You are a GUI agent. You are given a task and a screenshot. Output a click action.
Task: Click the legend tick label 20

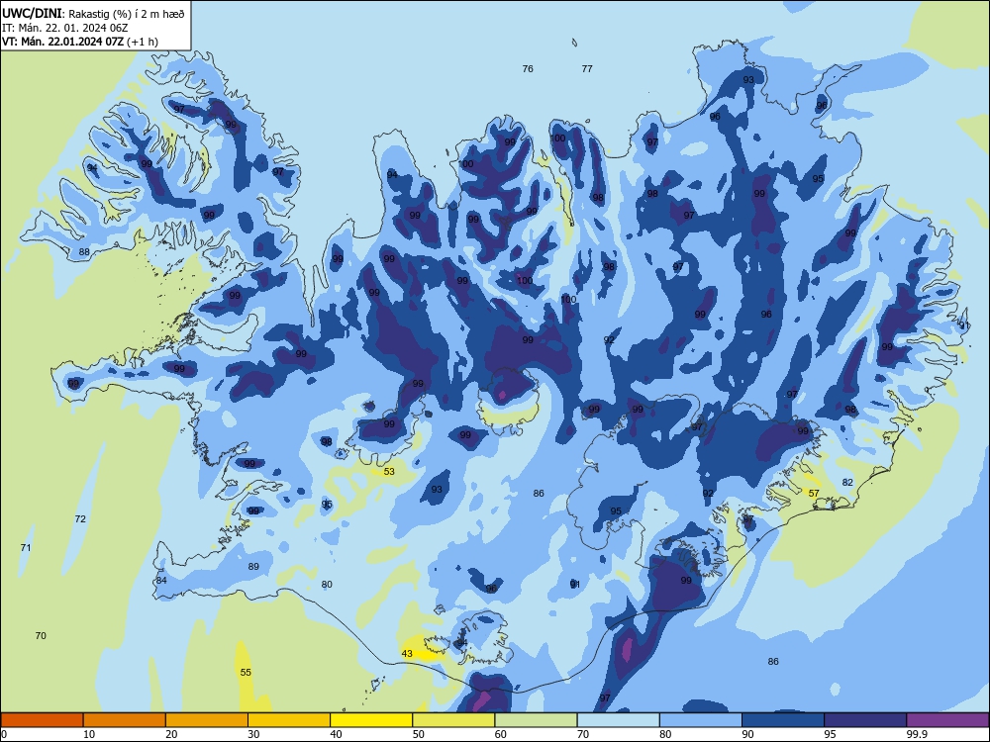(171, 734)
